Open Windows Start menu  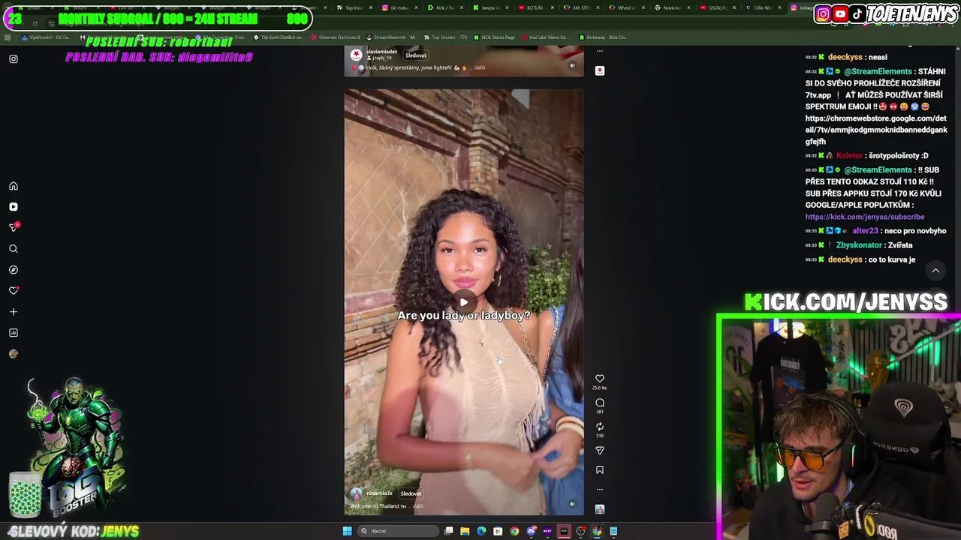[x=347, y=531]
